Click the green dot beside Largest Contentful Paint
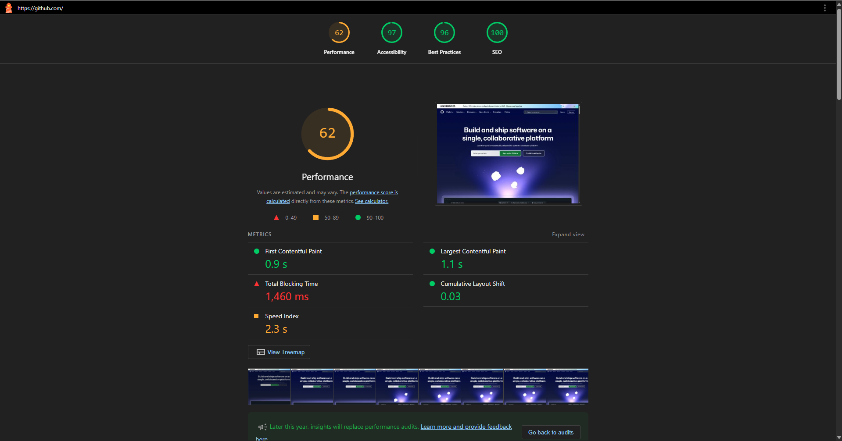842x441 pixels. tap(432, 251)
